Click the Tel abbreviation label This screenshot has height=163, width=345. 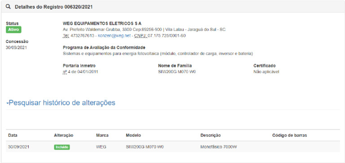[x=66, y=35]
